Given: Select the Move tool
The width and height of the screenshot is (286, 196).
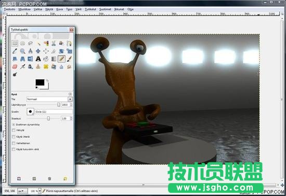Looking at the screenshot, I should 38,51.
